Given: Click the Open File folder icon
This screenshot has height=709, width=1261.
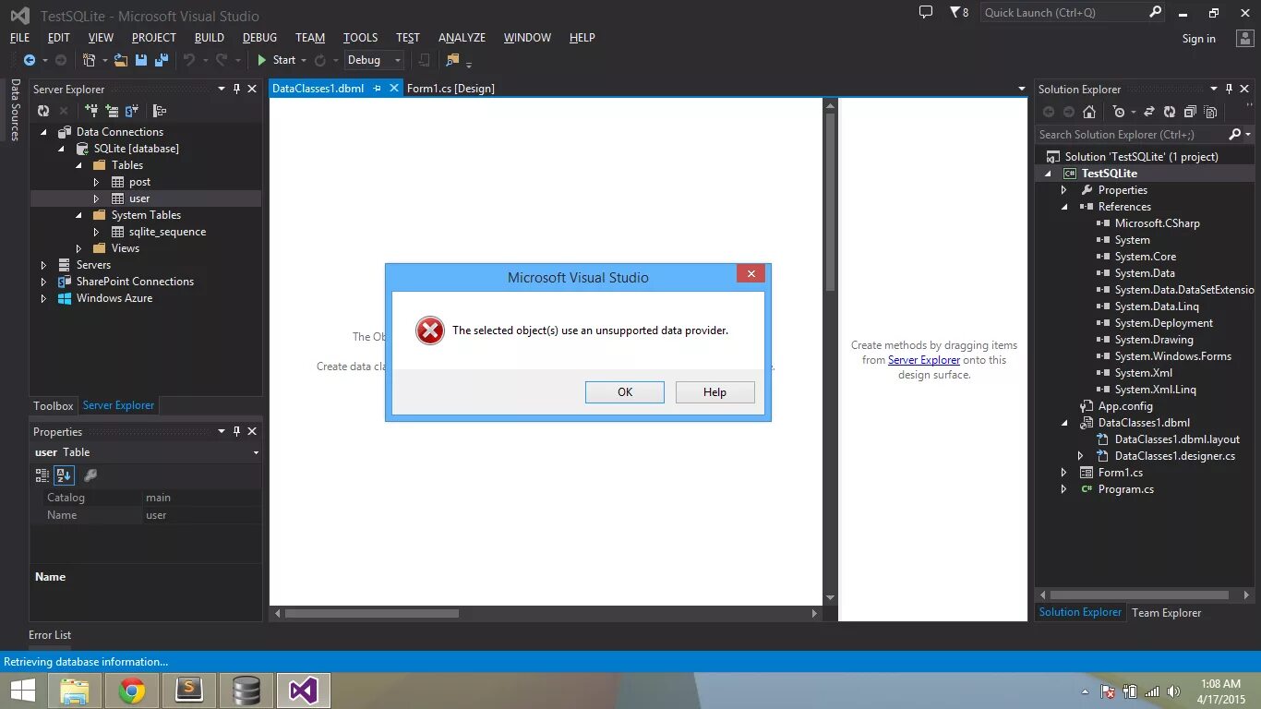Looking at the screenshot, I should pos(120,60).
